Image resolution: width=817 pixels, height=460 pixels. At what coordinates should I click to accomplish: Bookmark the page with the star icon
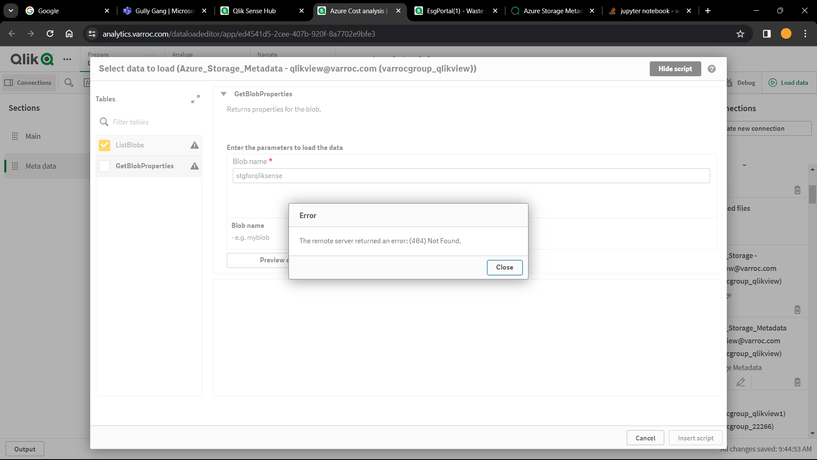pos(740,34)
